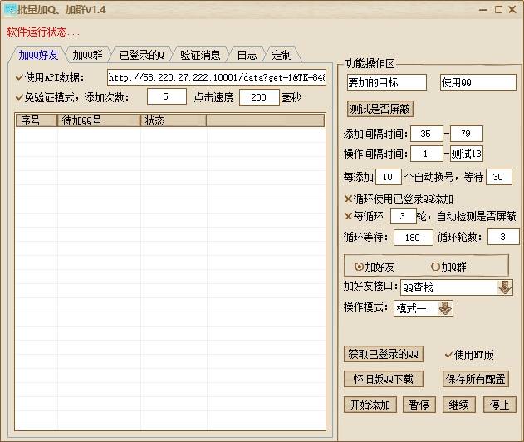Viewport: 524px width, 442px height.
Task: Select the 加好友 radio button
Action: [x=359, y=267]
